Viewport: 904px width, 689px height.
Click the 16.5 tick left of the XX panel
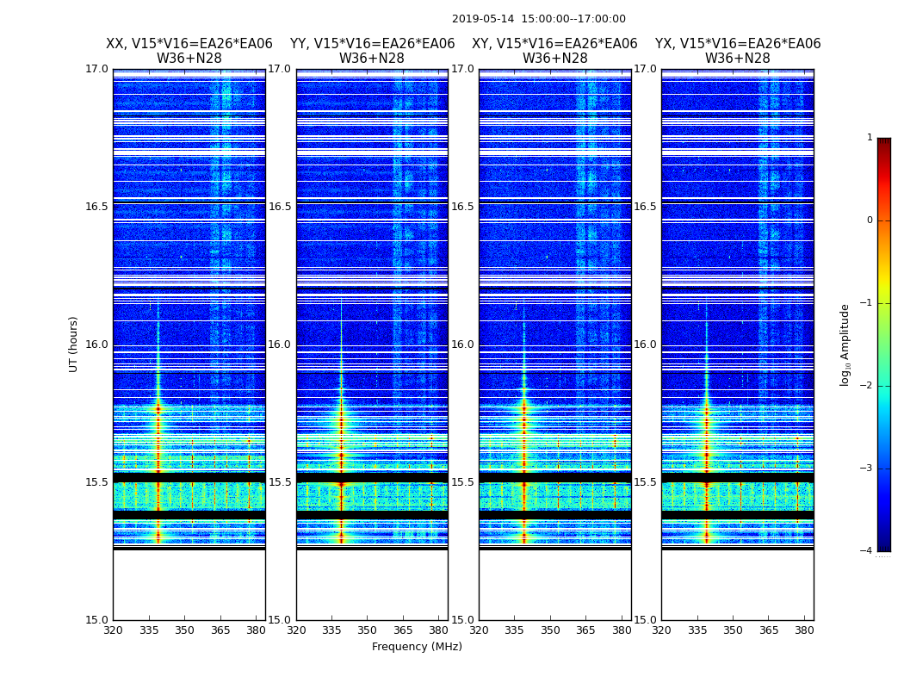pyautogui.click(x=97, y=207)
